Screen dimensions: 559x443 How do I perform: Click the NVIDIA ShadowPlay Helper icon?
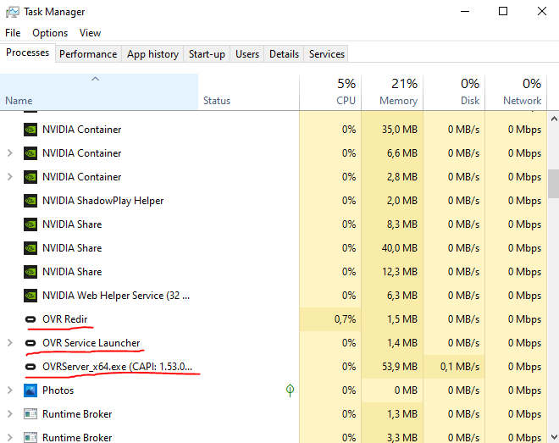(30, 201)
